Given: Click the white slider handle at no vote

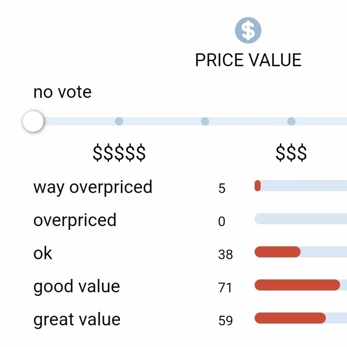Looking at the screenshot, I should (x=33, y=121).
